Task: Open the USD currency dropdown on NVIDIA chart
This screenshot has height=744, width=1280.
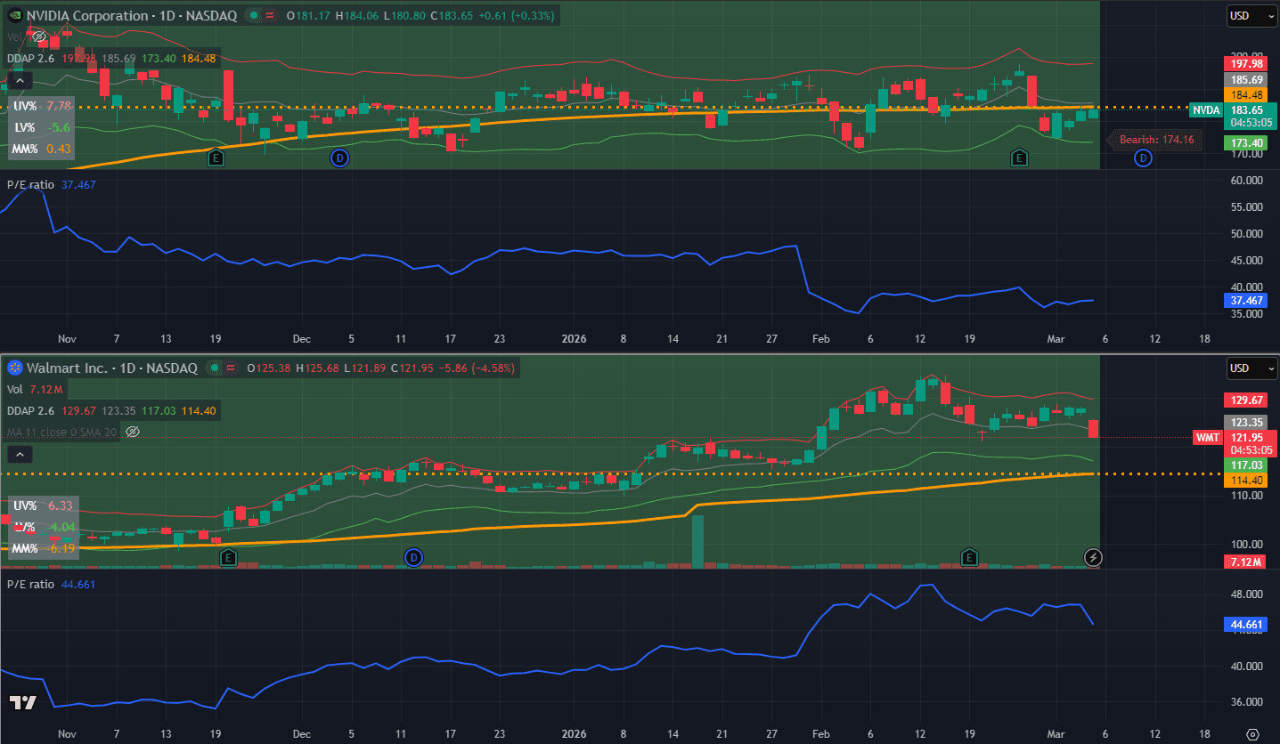Action: (x=1239, y=16)
